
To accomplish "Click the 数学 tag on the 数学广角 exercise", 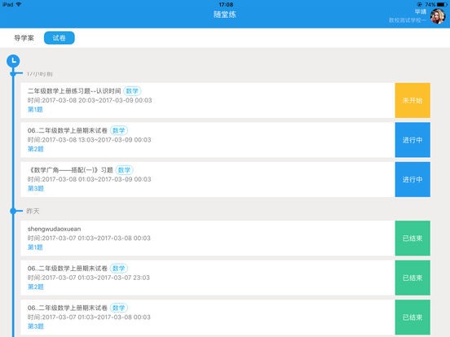I will tap(124, 170).
